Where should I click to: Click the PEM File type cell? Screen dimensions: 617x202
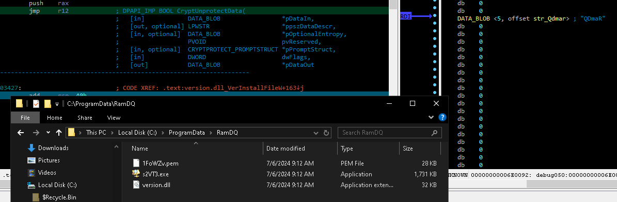[352, 163]
